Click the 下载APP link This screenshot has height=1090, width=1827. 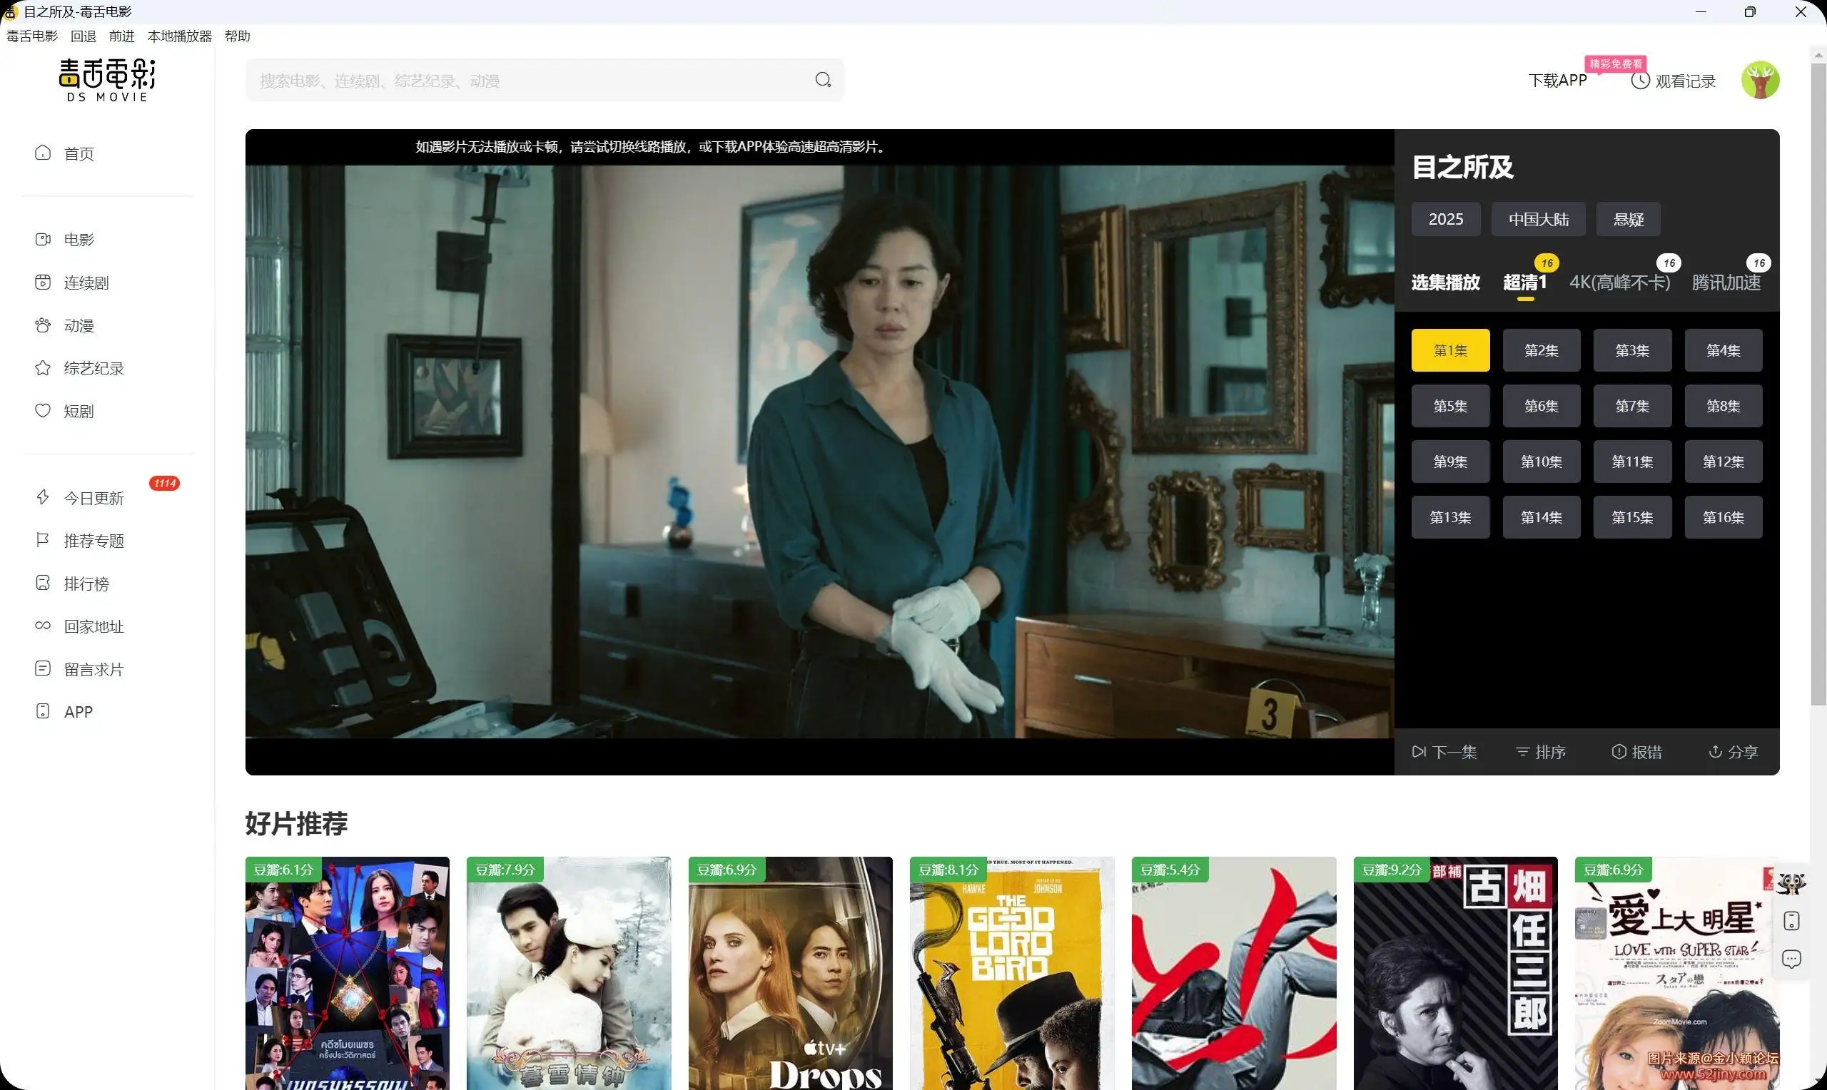coord(1557,81)
